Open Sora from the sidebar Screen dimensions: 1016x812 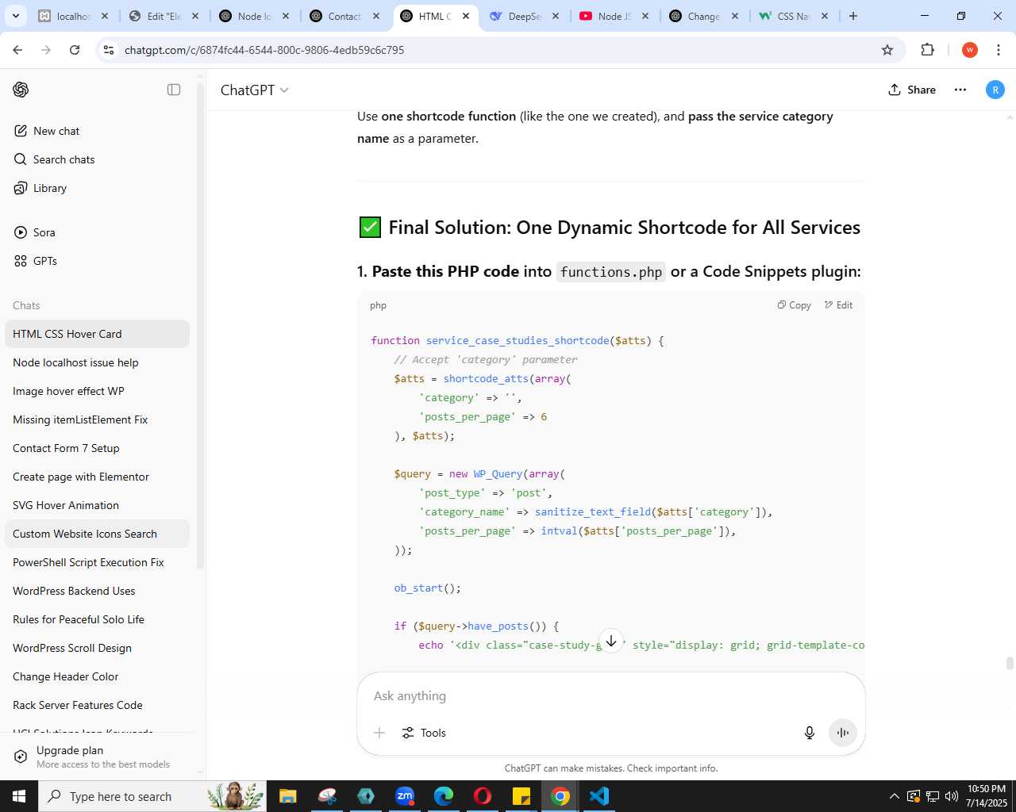(x=97, y=232)
